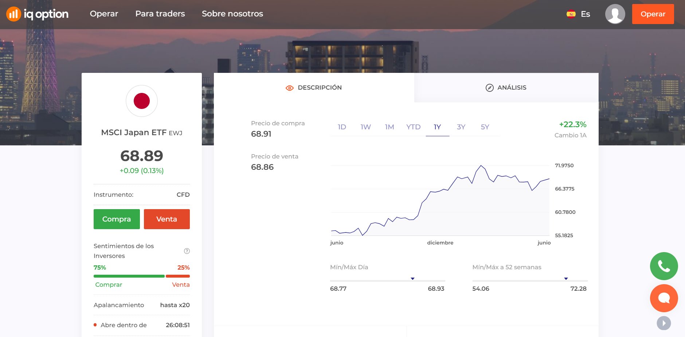Select the 3Y chart range

(461, 127)
